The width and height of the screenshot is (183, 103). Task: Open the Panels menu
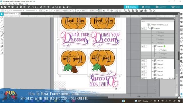pos(15,4)
